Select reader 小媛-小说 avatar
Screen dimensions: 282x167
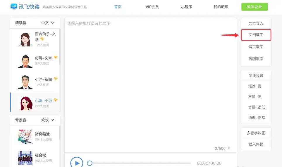(25, 103)
